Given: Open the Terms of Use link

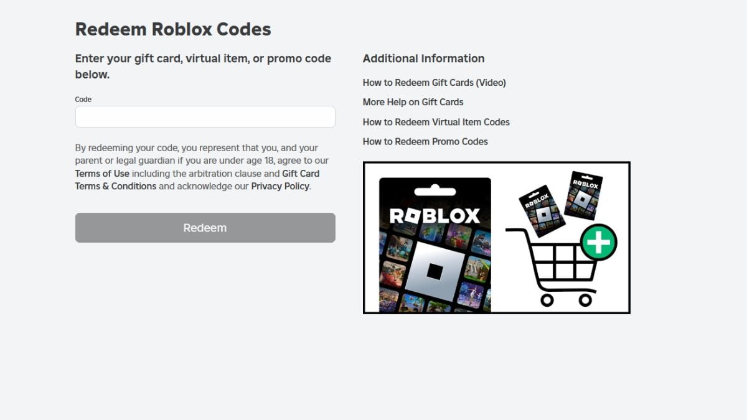Looking at the screenshot, I should [102, 174].
